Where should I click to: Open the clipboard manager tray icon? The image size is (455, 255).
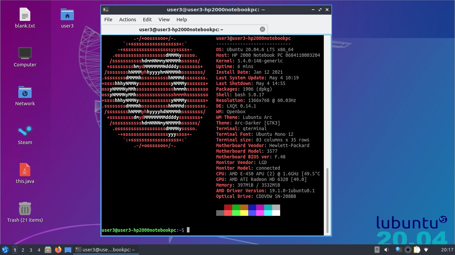(417, 250)
